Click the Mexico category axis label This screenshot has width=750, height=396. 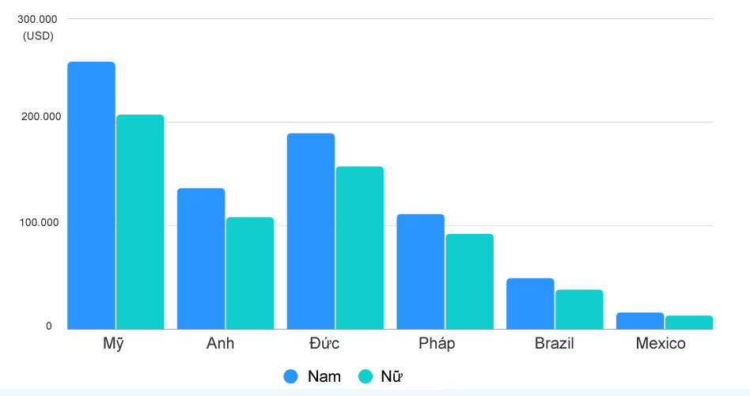click(x=661, y=344)
